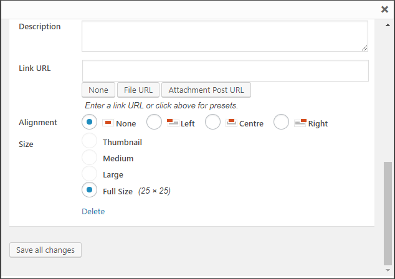Choose the Right alignment radio button
This screenshot has width=395, height=279.
point(281,122)
